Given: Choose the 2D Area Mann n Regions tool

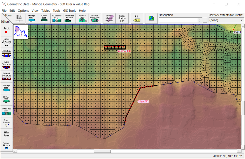Looking at the screenshot, I should 109,18.
